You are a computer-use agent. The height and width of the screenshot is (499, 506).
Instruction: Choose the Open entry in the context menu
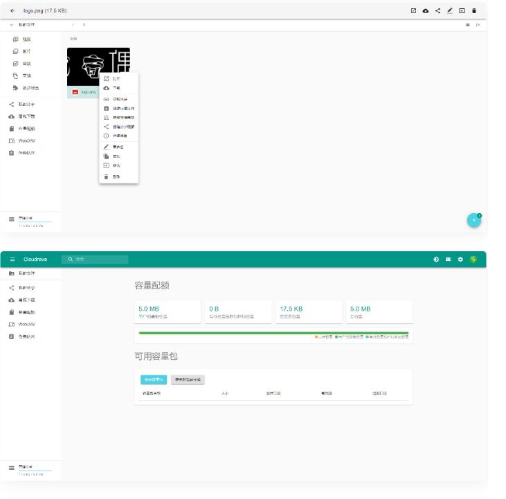pos(116,78)
